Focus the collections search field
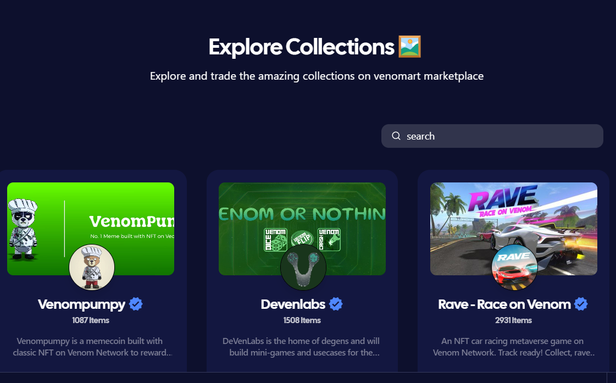This screenshot has height=383, width=616. (x=492, y=136)
